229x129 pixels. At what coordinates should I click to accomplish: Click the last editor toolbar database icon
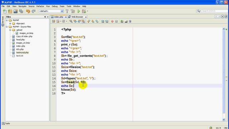[x=130, y=21]
